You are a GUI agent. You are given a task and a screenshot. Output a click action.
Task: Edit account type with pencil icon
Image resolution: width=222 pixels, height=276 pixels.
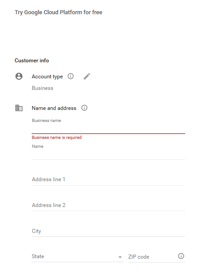87,77
